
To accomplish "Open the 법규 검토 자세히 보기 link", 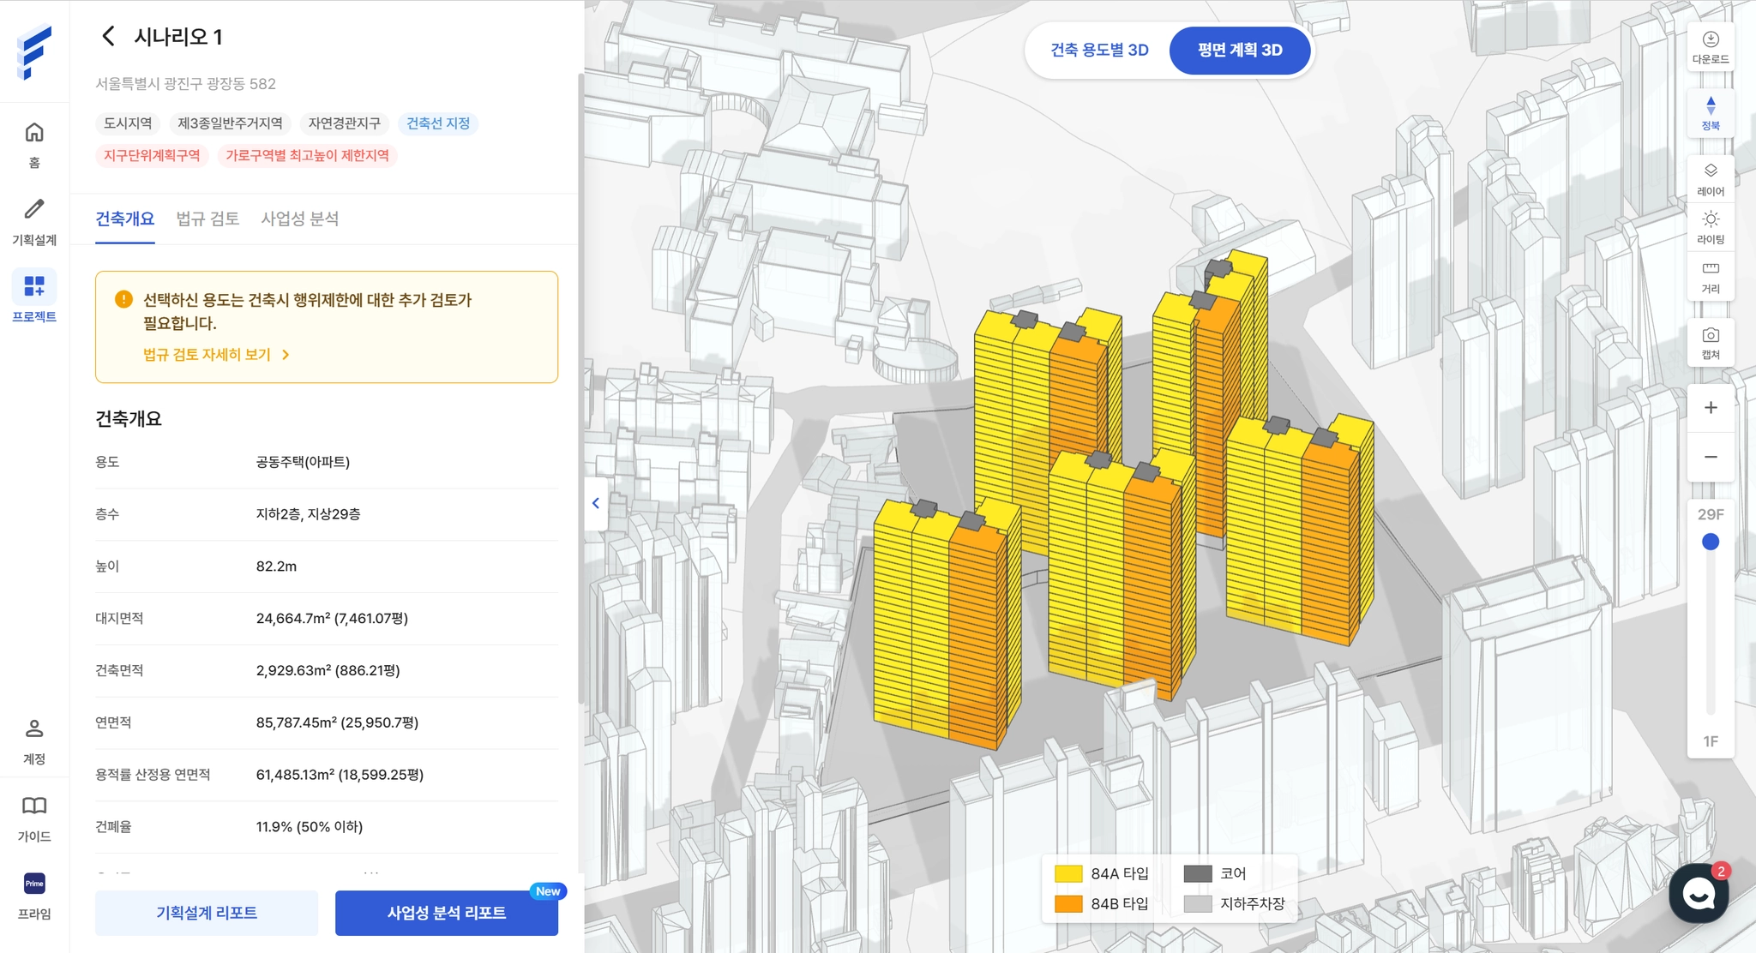I will pyautogui.click(x=216, y=355).
